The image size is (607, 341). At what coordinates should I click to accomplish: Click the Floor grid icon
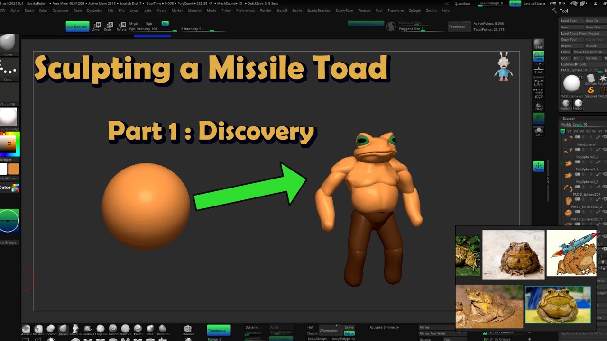click(539, 69)
